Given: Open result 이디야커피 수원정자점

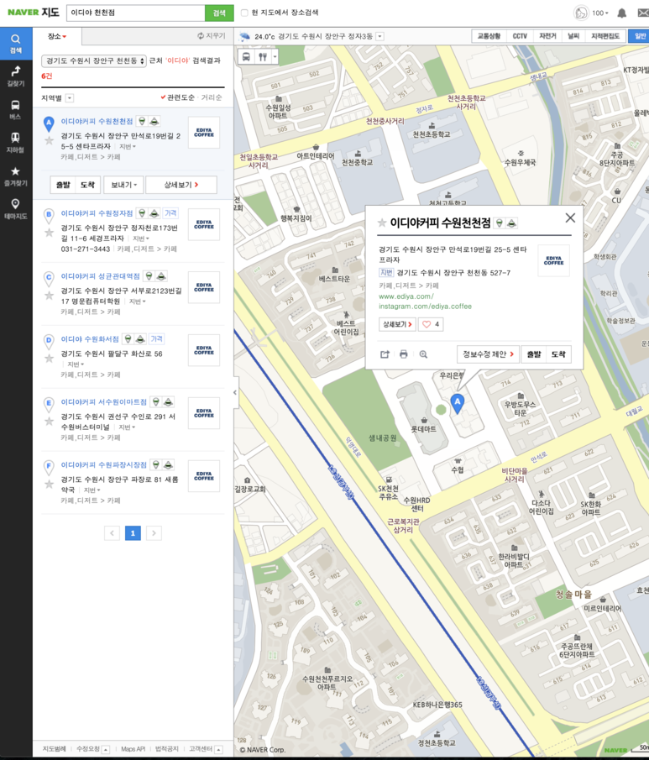Looking at the screenshot, I should [97, 213].
